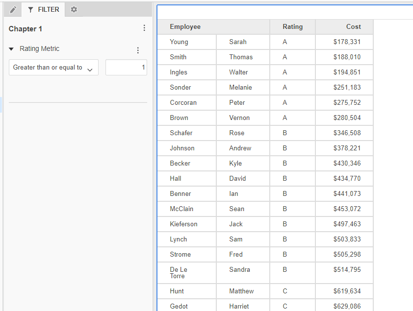Click the Rating Metric label
The height and width of the screenshot is (311, 413).
[x=39, y=49]
